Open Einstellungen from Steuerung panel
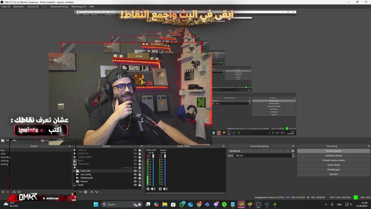 pos(334,170)
